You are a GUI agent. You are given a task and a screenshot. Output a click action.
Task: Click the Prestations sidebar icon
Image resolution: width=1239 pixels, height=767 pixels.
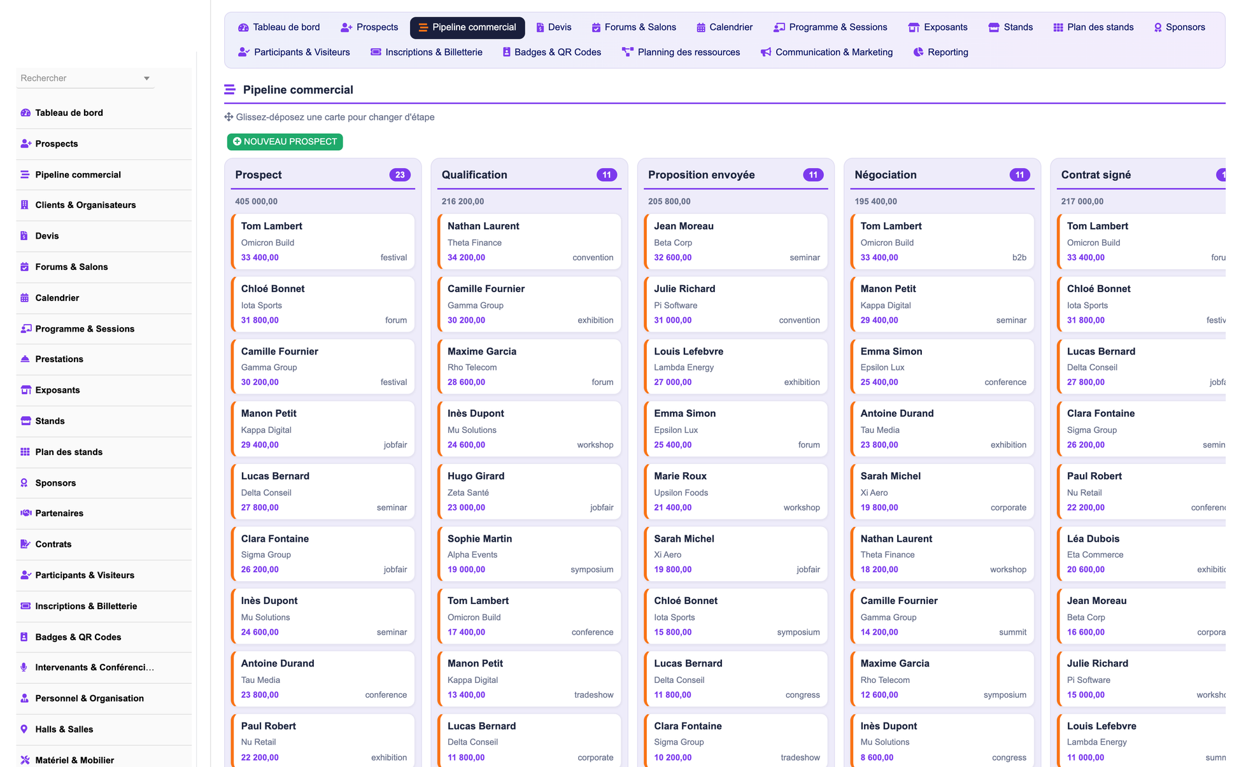point(25,359)
